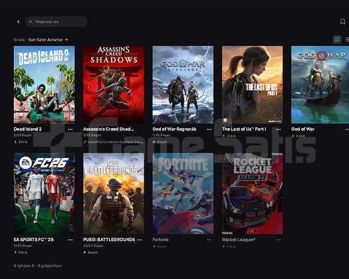Open Assassin's Creed Shadows cover
349x279 pixels.
click(114, 84)
